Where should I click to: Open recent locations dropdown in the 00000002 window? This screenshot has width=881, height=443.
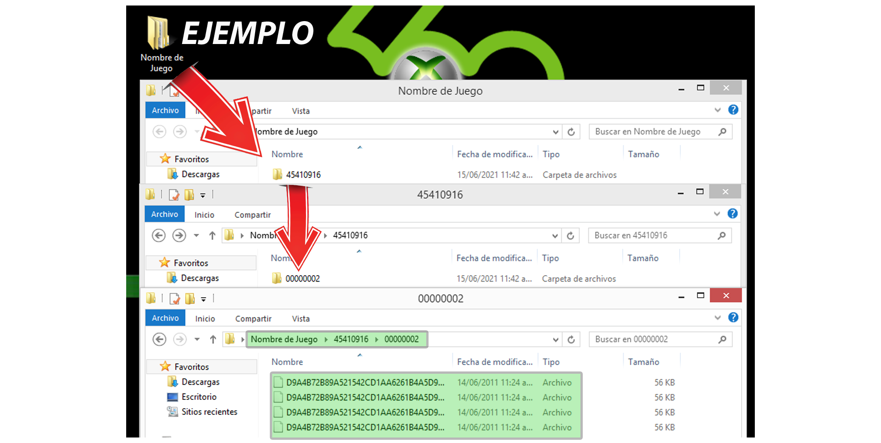[197, 339]
